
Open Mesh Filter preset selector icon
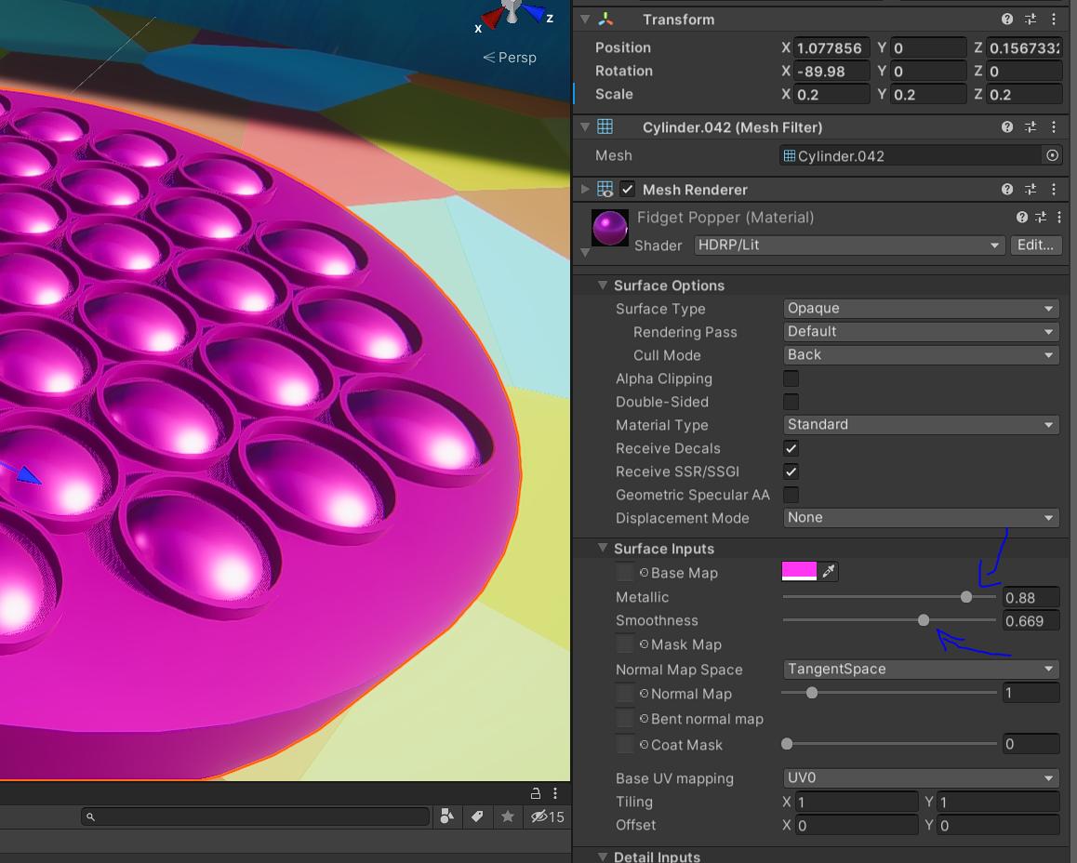point(1030,127)
